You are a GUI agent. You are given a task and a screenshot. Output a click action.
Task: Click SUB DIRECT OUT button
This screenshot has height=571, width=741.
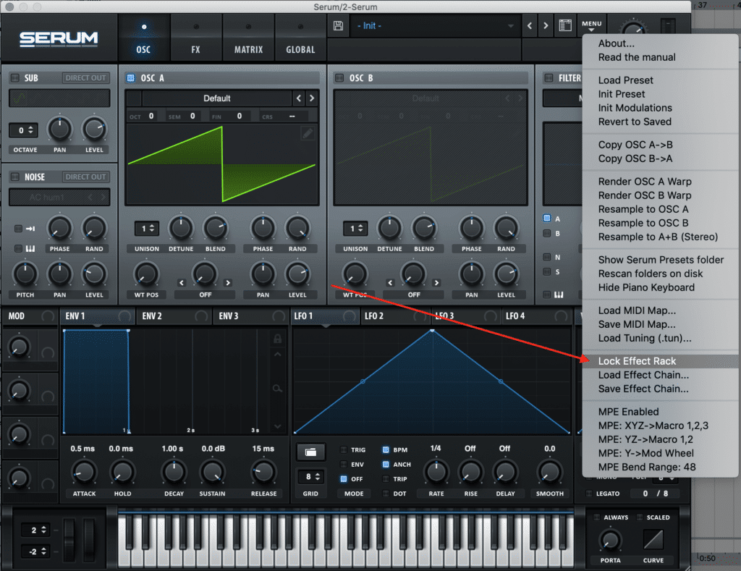85,78
